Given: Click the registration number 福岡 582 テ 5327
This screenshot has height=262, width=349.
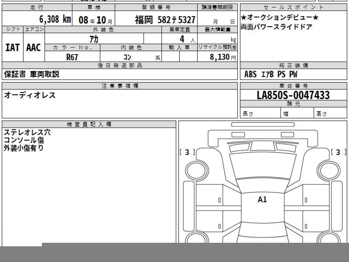Looking at the screenshot, I should coord(165,20).
